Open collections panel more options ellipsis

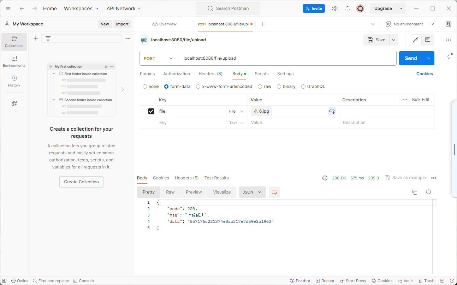coord(127,38)
